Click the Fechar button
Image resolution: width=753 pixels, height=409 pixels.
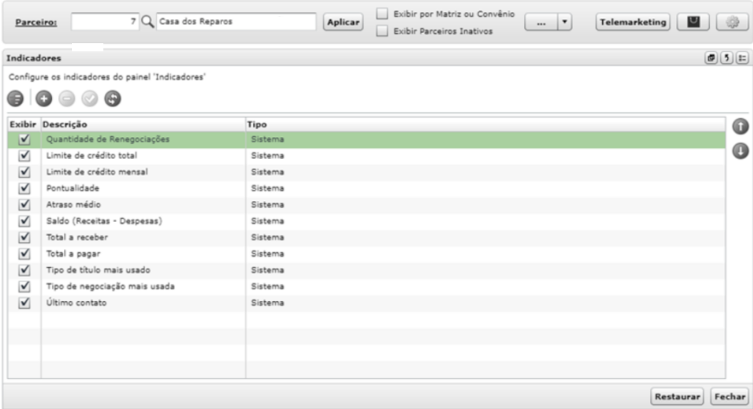coord(730,397)
